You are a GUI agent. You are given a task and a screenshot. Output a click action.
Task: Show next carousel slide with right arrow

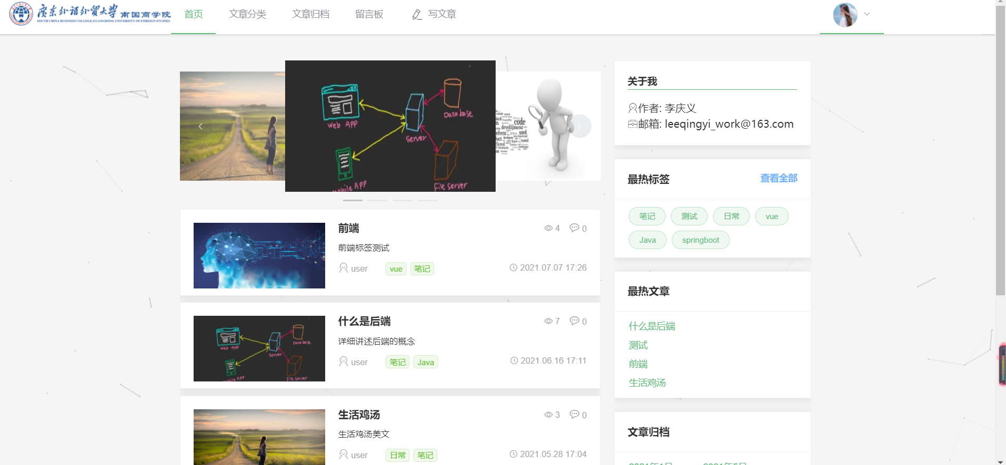tap(580, 126)
